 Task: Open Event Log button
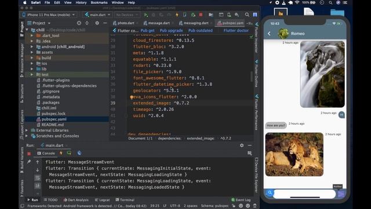241,200
